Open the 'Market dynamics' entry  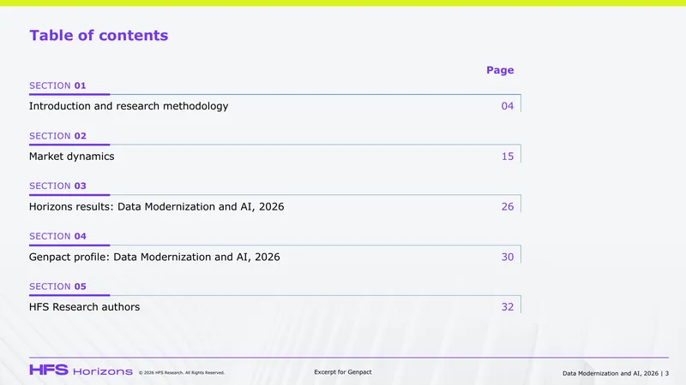pos(72,157)
